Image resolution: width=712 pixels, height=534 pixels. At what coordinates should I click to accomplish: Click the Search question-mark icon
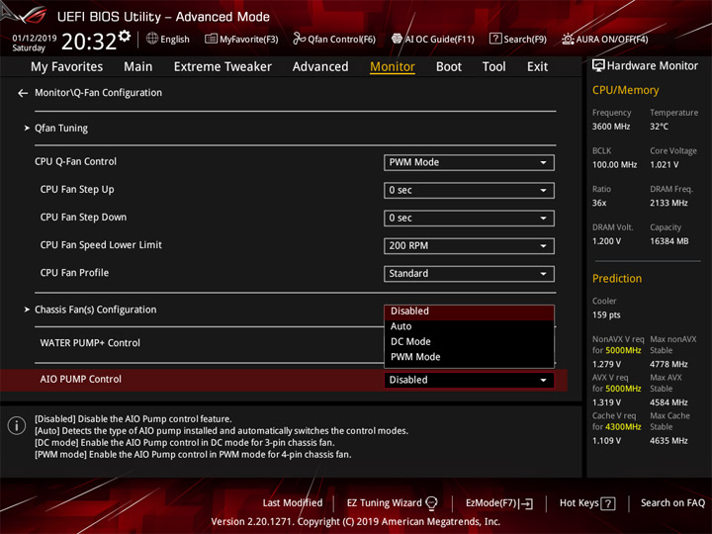[495, 39]
